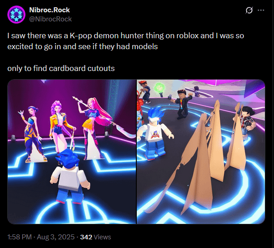Click the 1:58 PM timestamp
The height and width of the screenshot is (248, 274).
pyautogui.click(x=20, y=237)
